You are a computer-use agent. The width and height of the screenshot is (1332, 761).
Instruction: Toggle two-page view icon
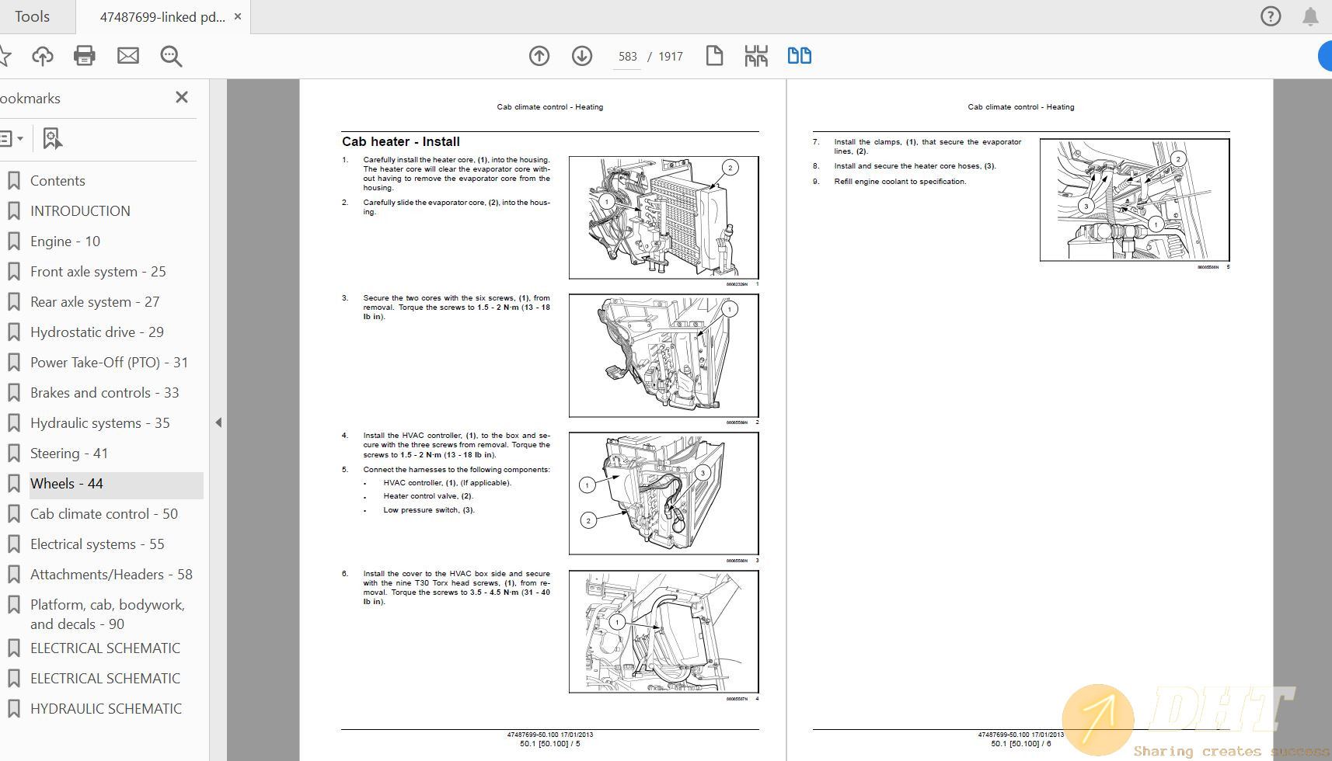click(x=799, y=56)
